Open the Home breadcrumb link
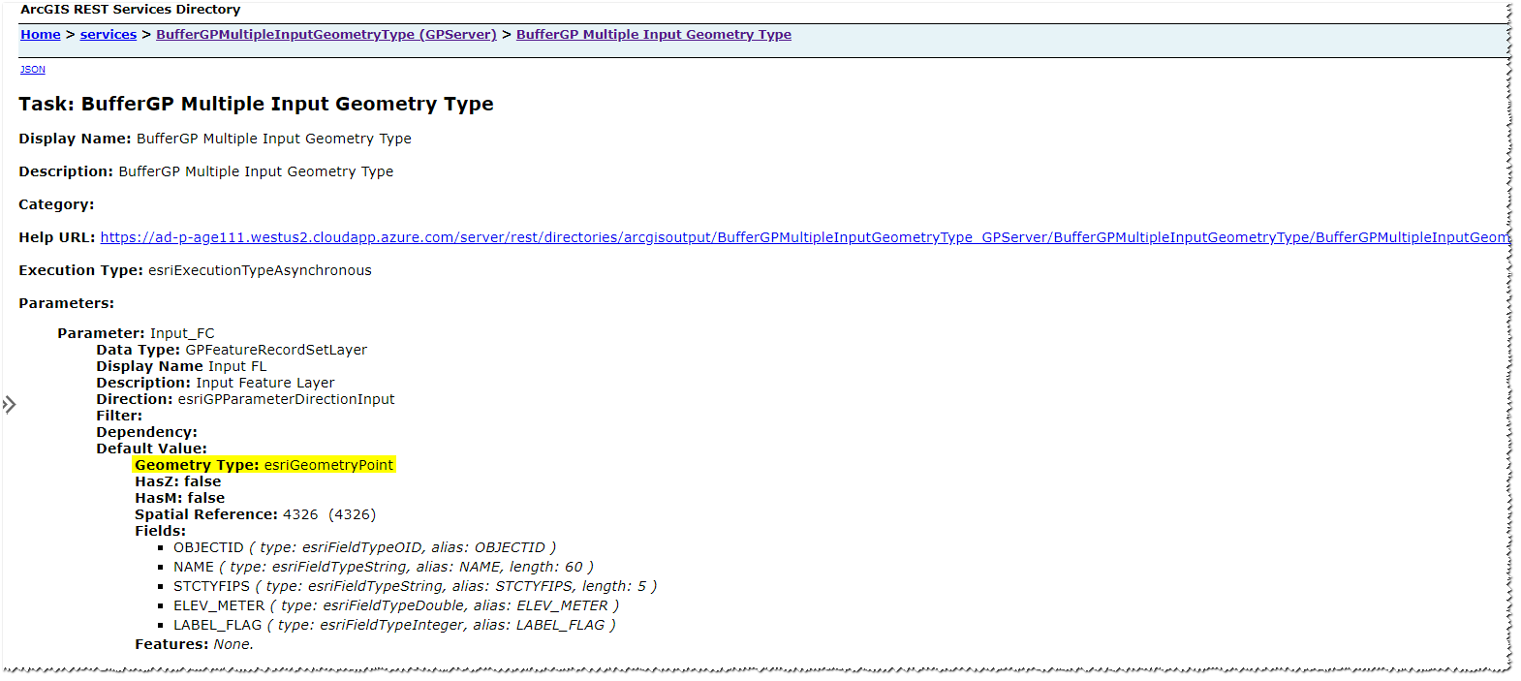 click(x=40, y=34)
